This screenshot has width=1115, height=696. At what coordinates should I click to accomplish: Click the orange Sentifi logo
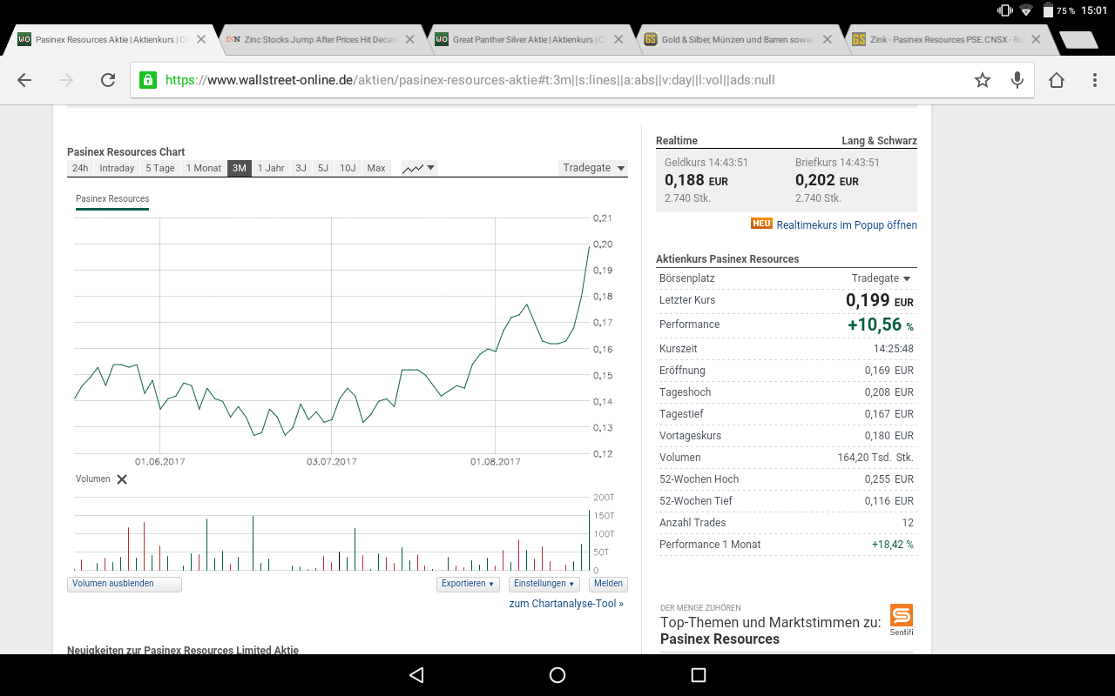coord(902,615)
